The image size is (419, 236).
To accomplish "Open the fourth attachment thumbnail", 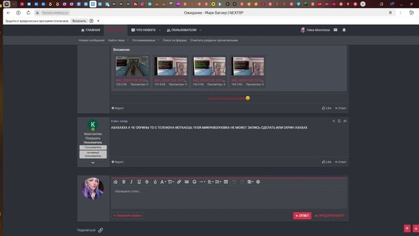I will point(247,66).
